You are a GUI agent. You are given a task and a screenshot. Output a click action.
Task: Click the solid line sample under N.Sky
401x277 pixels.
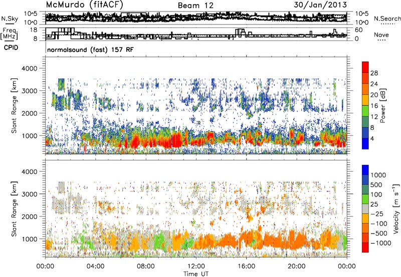coord(10,24)
